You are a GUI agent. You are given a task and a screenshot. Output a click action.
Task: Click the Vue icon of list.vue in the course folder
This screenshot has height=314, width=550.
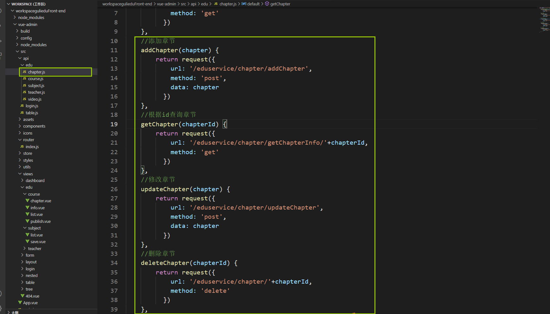(x=28, y=214)
